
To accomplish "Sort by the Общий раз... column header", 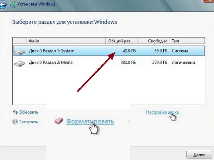I will (x=121, y=41).
